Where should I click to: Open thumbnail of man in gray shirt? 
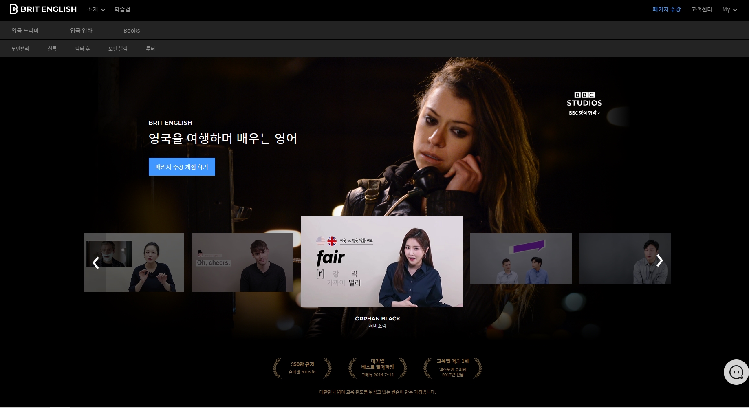625,258
